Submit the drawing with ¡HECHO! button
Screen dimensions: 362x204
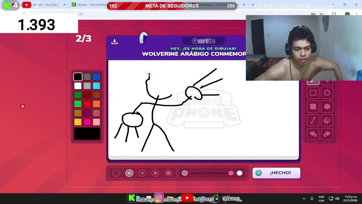pyautogui.click(x=276, y=173)
